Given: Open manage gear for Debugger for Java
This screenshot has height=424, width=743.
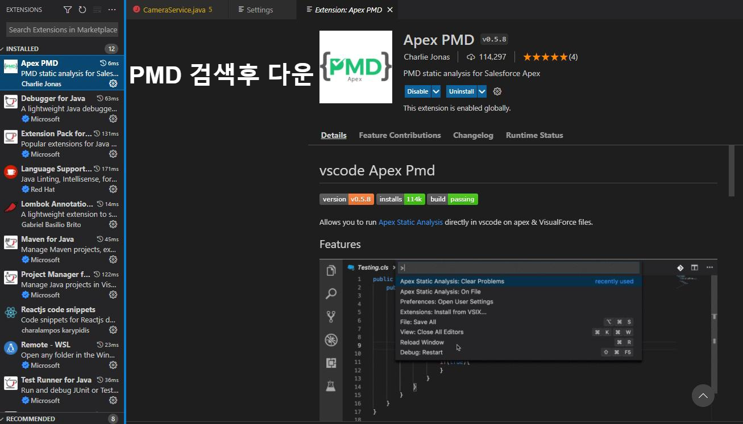Looking at the screenshot, I should (113, 119).
